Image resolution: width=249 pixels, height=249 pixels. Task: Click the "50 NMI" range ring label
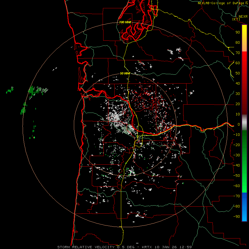(125, 73)
